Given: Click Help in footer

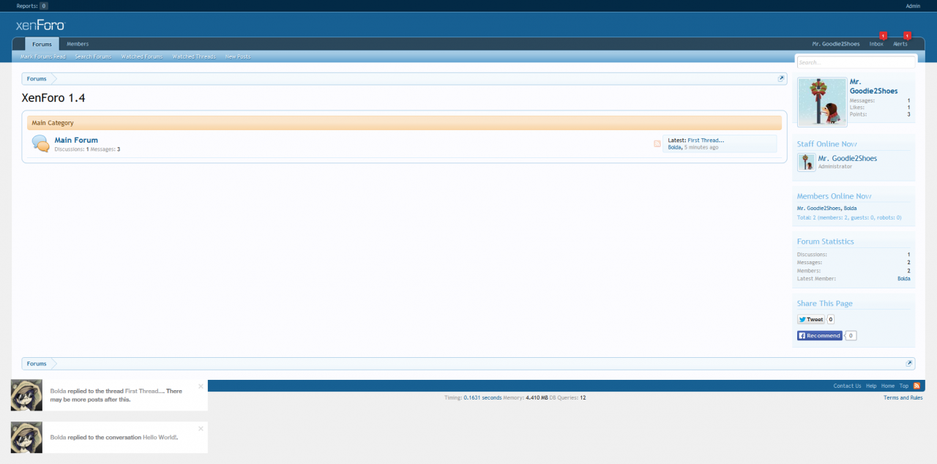Looking at the screenshot, I should [871, 386].
